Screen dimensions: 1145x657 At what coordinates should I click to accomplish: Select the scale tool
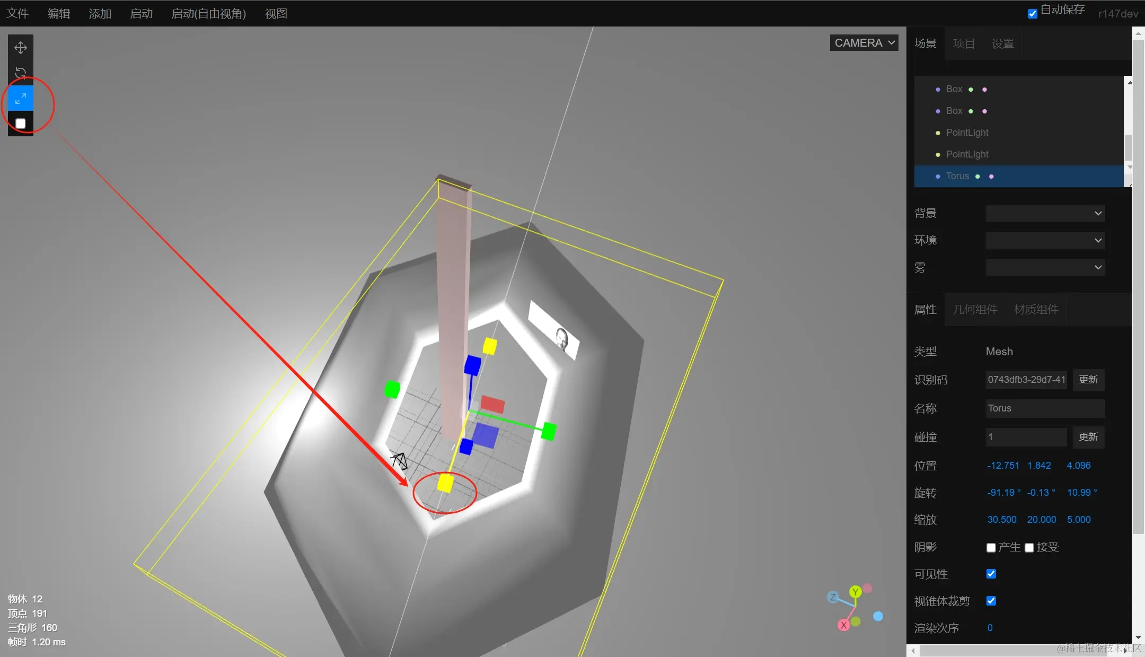tap(21, 99)
